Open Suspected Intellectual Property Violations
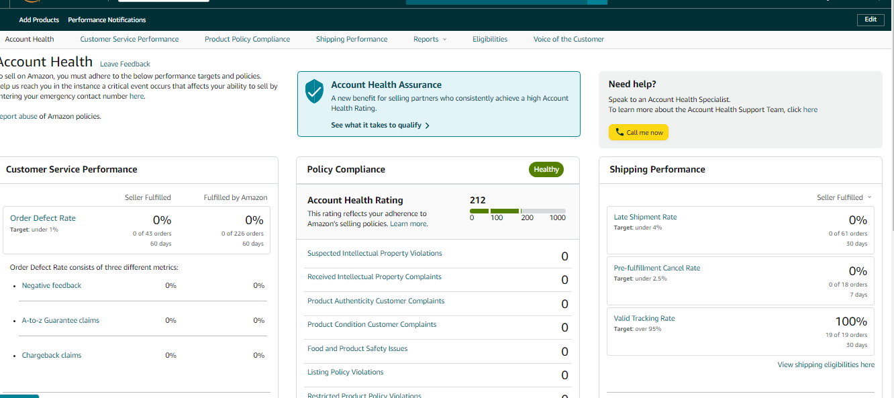The image size is (894, 398). [375, 253]
